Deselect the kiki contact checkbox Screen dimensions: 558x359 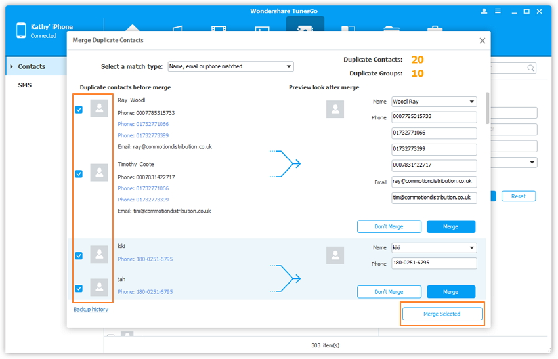click(79, 255)
